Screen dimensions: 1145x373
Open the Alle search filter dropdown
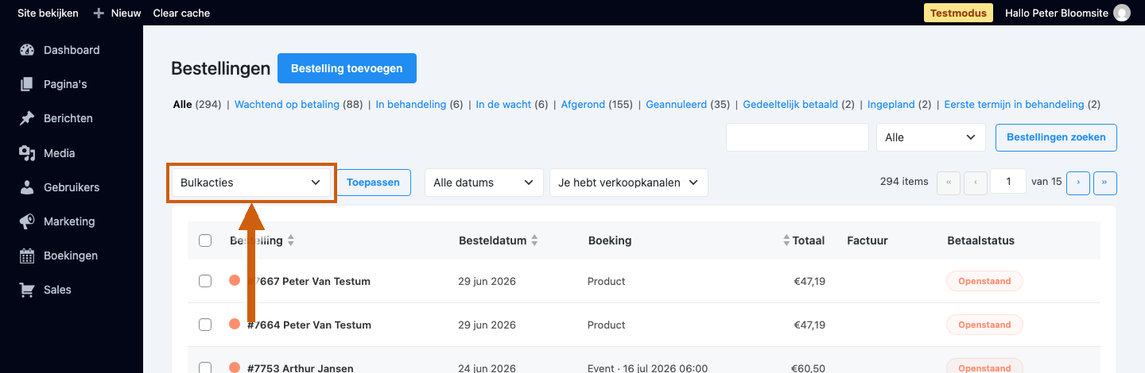(x=931, y=137)
